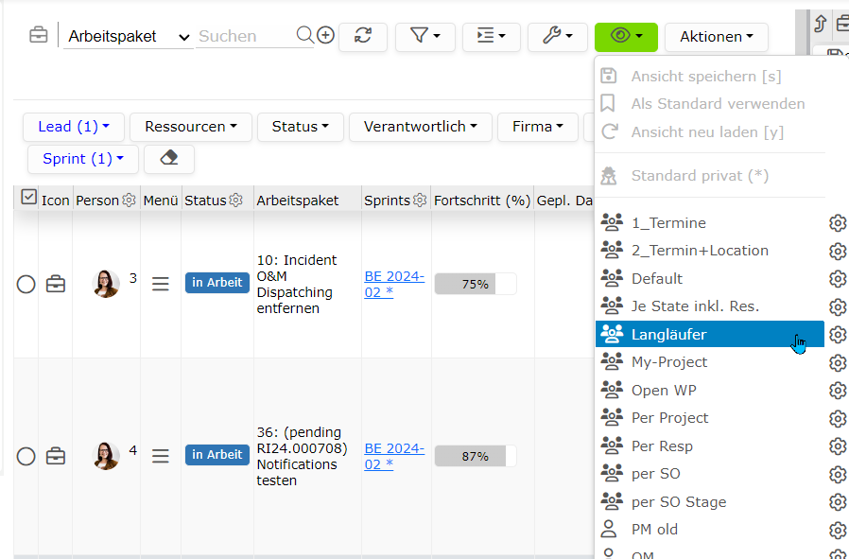Open BE 2024-02 link in Notifications row

pos(394,456)
